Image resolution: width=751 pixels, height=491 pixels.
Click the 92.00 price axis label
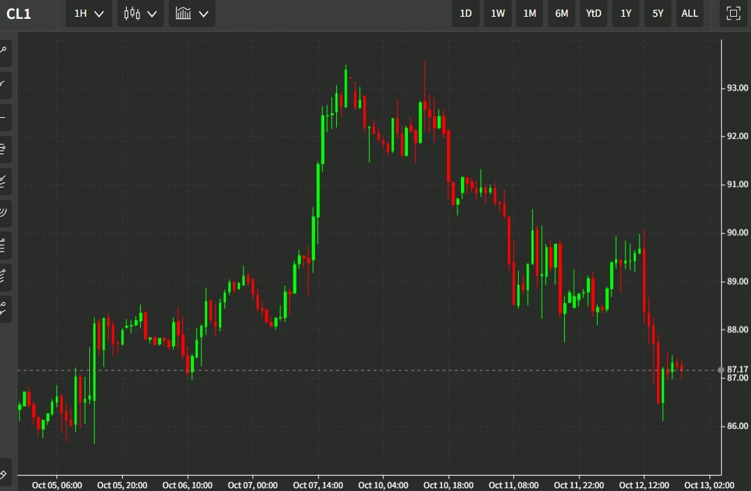[x=737, y=136]
